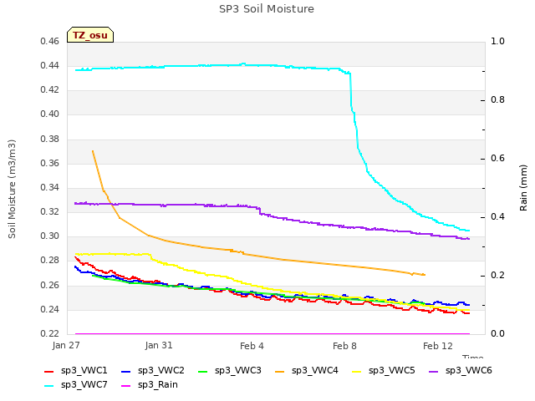Click the Jan 31 x-axis label
The image size is (535, 401).
coord(159,345)
